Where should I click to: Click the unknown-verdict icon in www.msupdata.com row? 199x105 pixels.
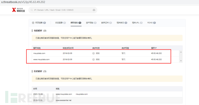coord(93,59)
